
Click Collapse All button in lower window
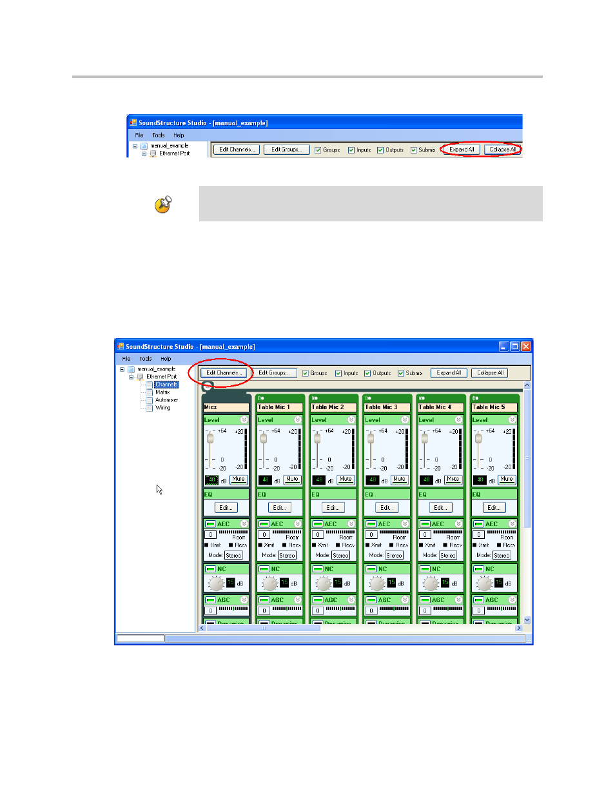click(x=490, y=373)
